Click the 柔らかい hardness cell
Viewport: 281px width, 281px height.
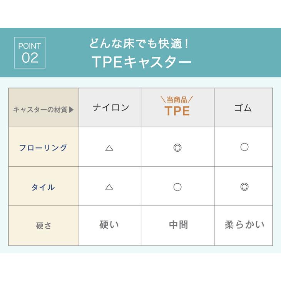coord(244,225)
